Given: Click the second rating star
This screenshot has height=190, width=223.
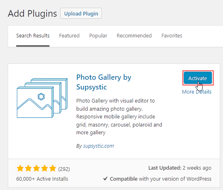Looking at the screenshot, I should (x=28, y=168).
